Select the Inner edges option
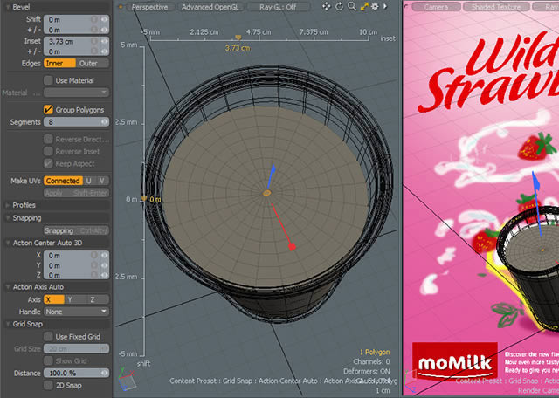Screen dimensions: 559x398 click(60, 64)
